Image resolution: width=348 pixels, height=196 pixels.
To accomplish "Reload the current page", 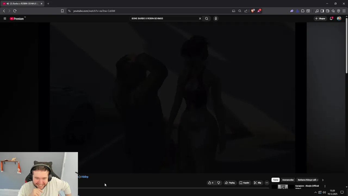I will [15, 11].
